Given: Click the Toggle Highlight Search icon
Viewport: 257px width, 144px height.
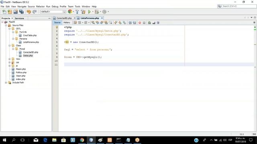Looking at the screenshot, I should [106, 23].
